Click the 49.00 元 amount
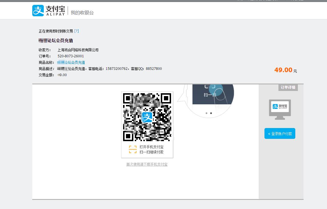This screenshot has height=209, width=327. click(x=286, y=70)
